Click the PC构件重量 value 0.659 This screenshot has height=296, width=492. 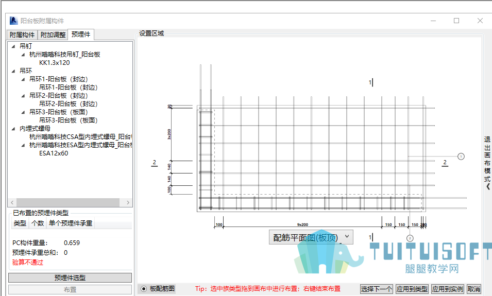(x=72, y=243)
